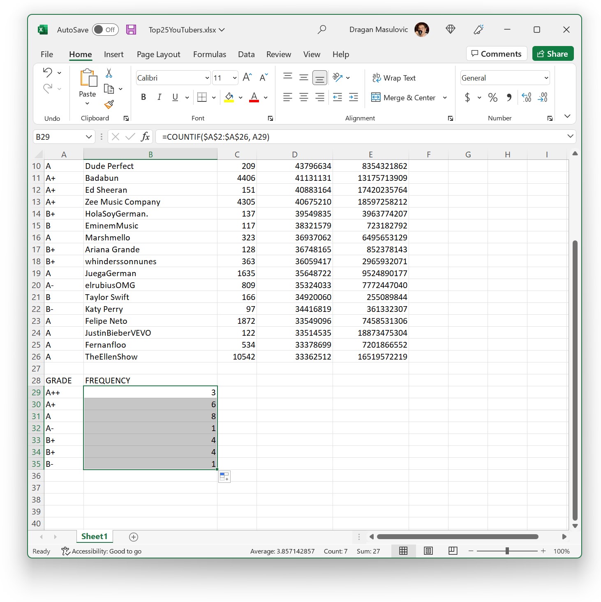The image size is (601, 602).
Task: Switch to the Formulas tab
Action: (210, 54)
